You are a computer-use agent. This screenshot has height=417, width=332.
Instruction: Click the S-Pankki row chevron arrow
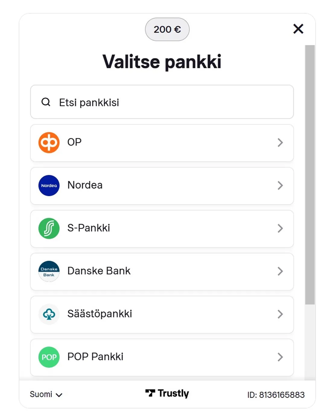[280, 228]
